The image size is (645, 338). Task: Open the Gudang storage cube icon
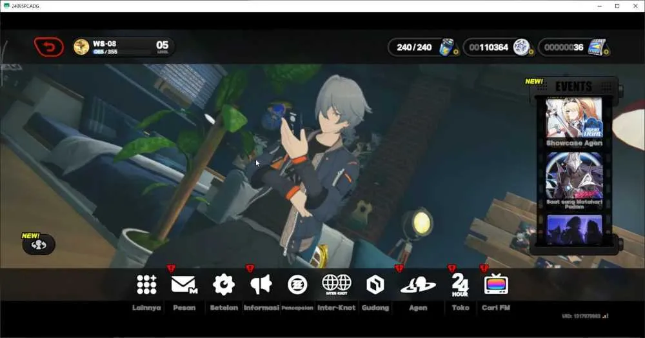pyautogui.click(x=375, y=284)
